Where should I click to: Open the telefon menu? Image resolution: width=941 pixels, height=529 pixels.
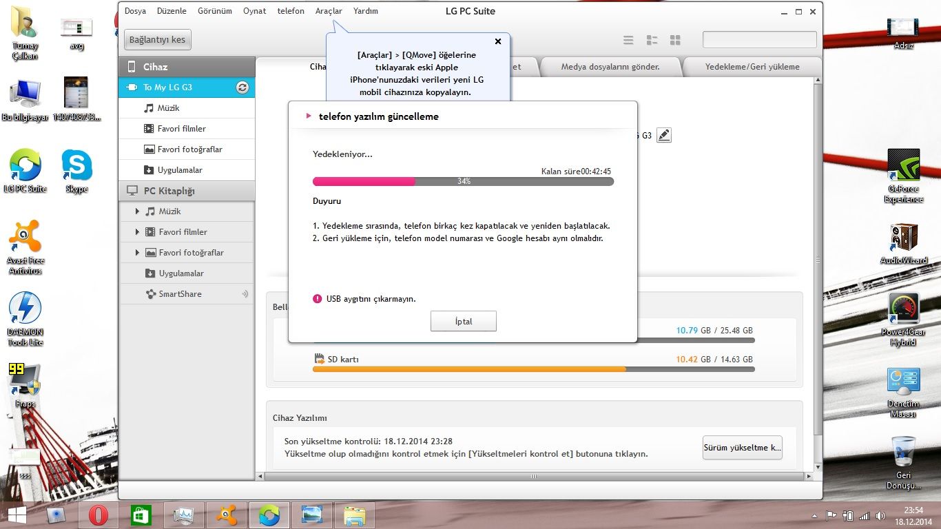pyautogui.click(x=291, y=11)
